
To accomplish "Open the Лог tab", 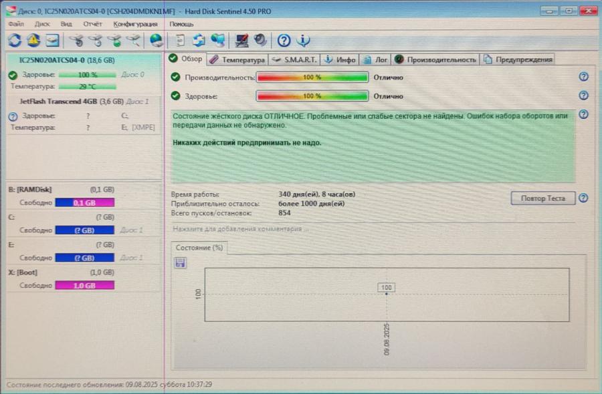I will [375, 60].
